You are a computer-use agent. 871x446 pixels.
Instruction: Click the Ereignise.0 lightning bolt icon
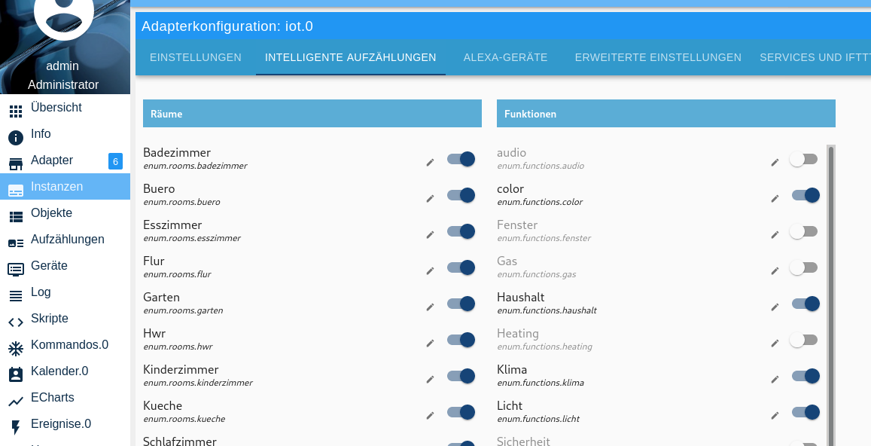16,427
